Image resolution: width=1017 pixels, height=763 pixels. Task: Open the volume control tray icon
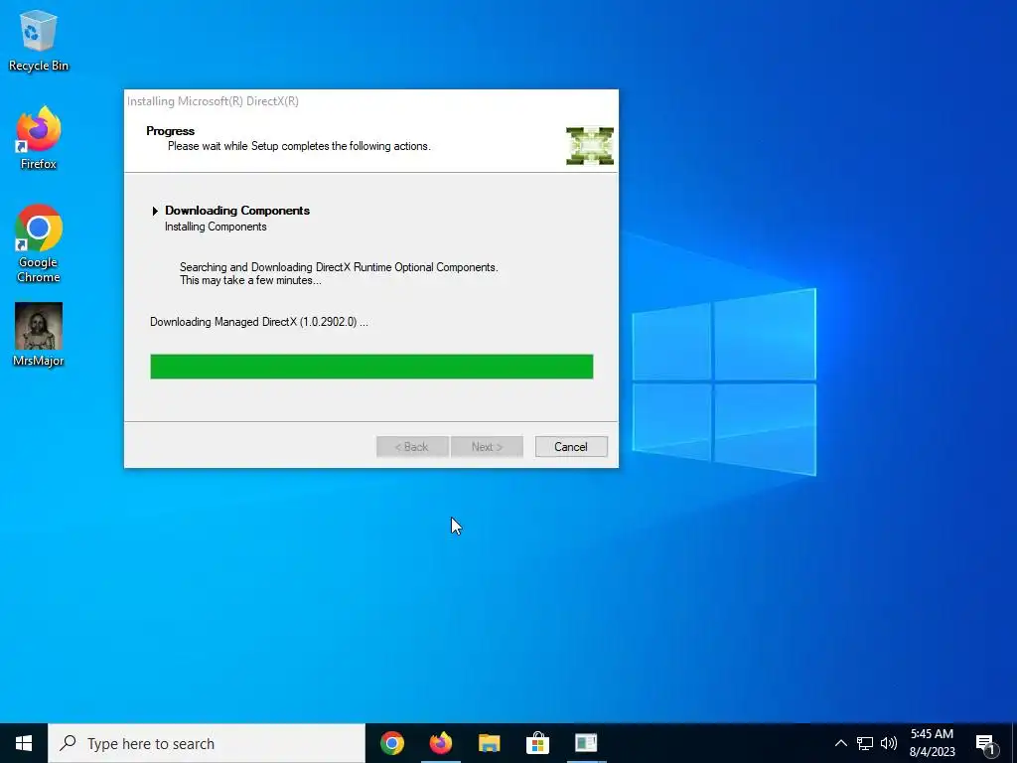click(889, 743)
